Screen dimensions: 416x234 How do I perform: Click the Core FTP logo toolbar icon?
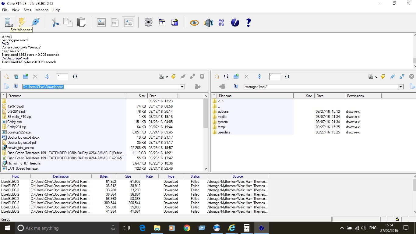pos(235,23)
